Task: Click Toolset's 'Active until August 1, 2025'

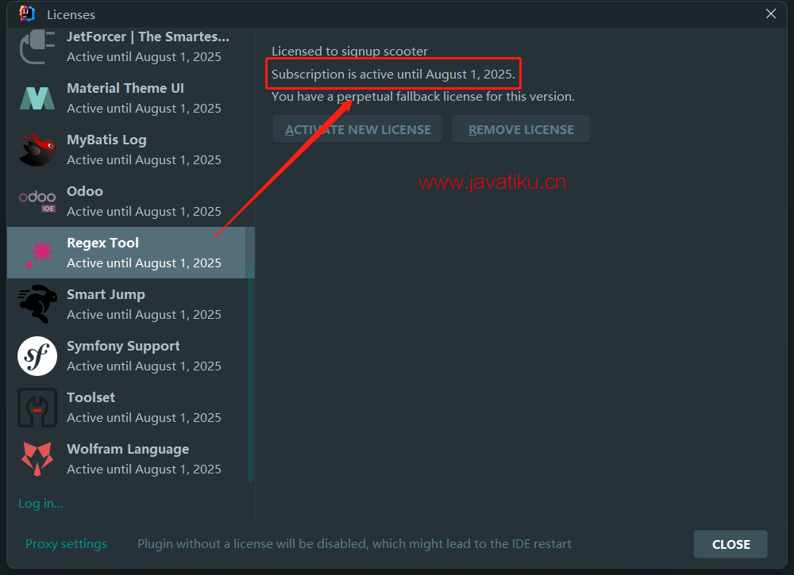Action: (144, 418)
